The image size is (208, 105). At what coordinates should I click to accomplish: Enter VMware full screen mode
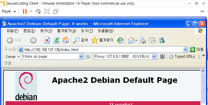[x=47, y=11]
